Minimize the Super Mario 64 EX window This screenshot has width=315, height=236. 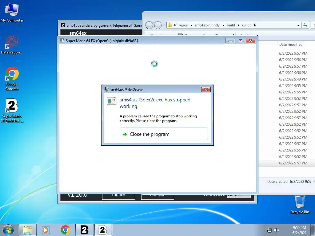(230, 41)
